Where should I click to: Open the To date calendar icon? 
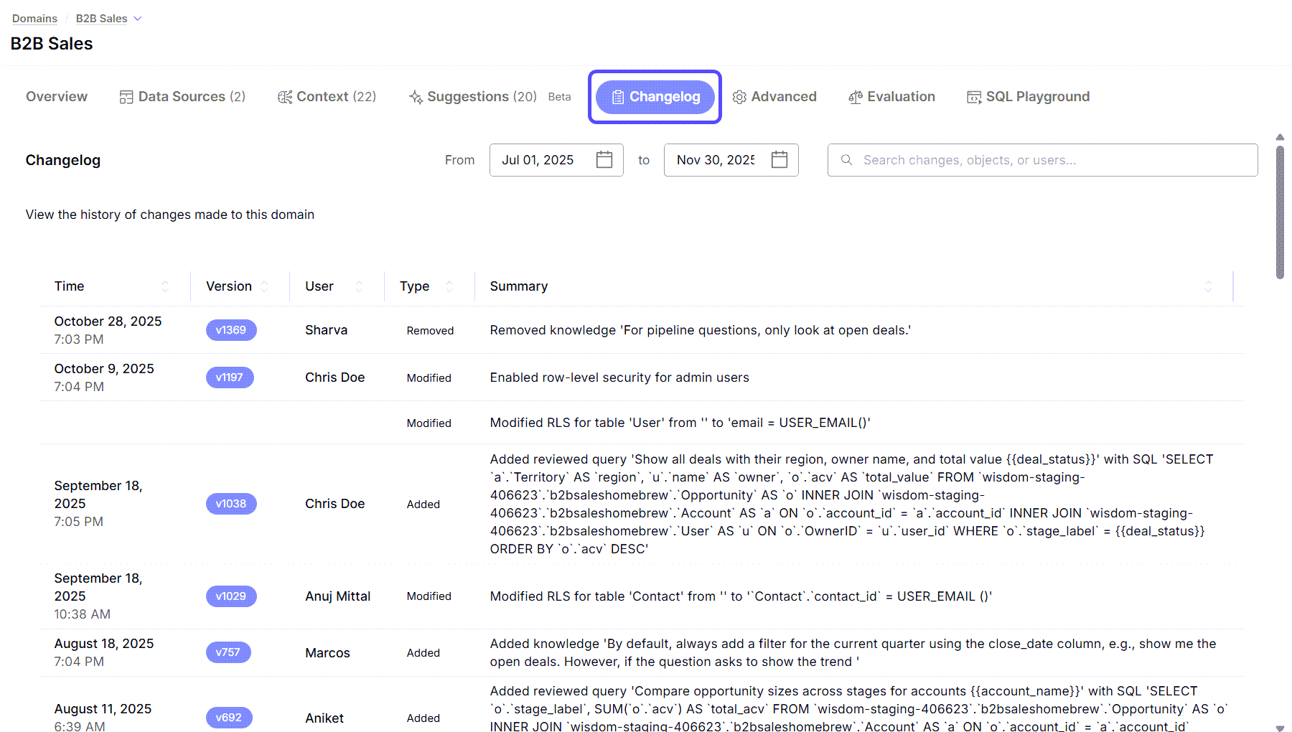coord(780,159)
